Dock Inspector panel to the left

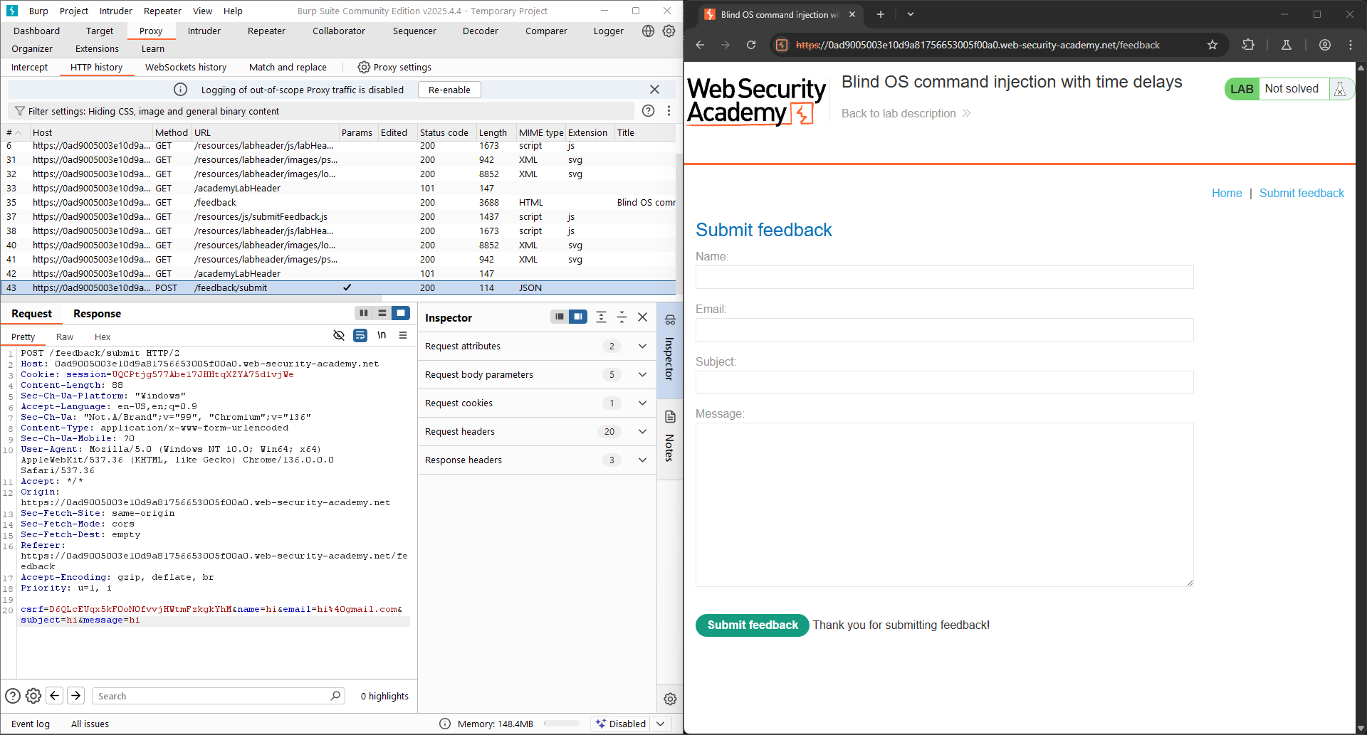point(560,317)
